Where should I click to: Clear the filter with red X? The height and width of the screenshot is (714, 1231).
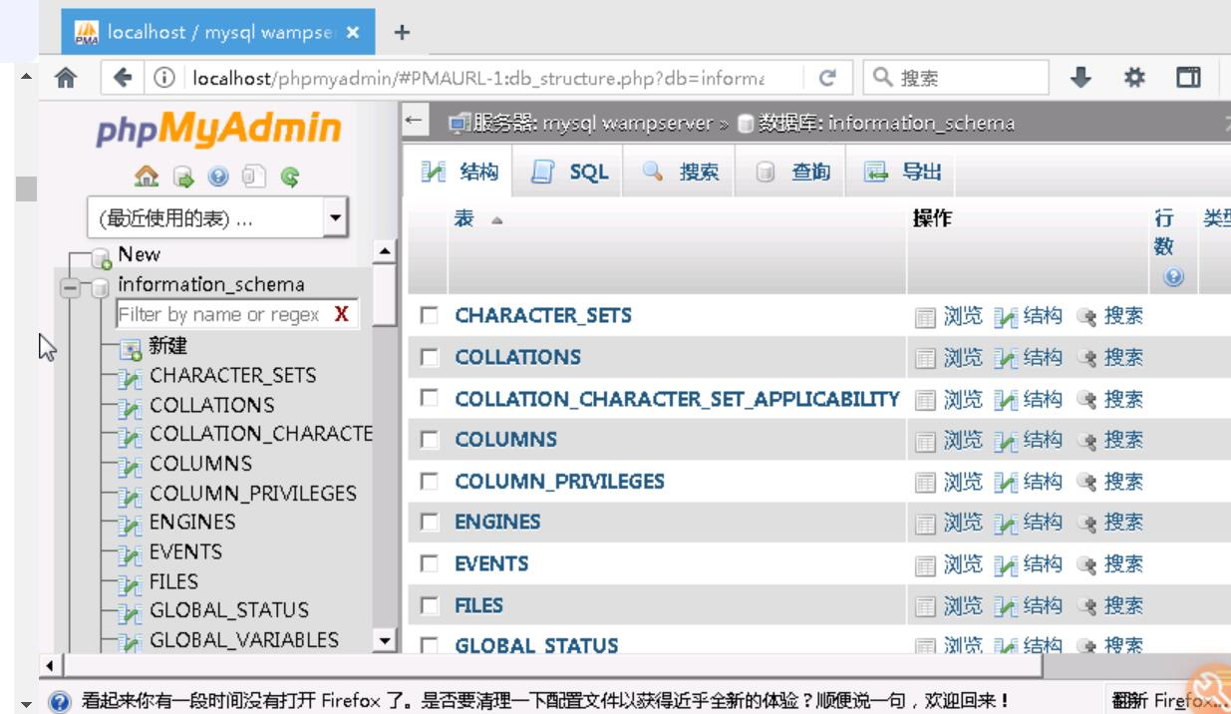tap(341, 315)
